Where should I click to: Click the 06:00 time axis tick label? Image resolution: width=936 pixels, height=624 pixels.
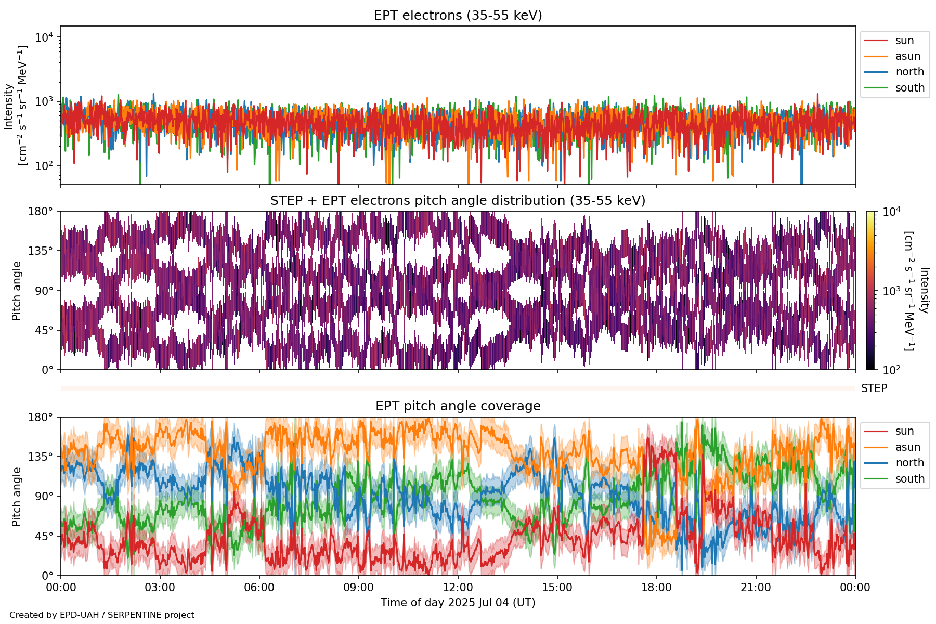pyautogui.click(x=259, y=588)
